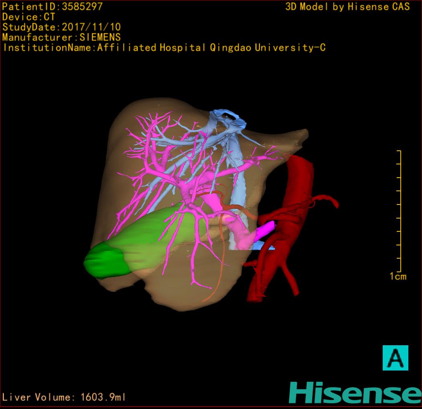Screen dimensions: 422x409
Task: Click the Device:CT label
Action: [x=28, y=17]
